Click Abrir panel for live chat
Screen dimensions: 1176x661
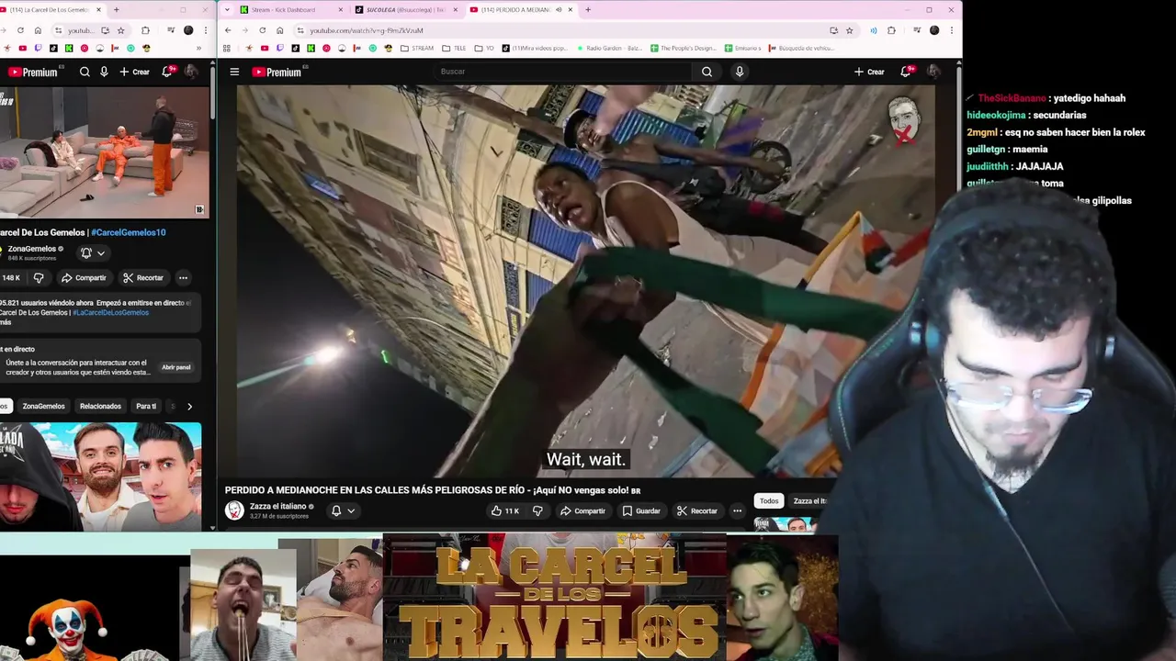tap(176, 367)
